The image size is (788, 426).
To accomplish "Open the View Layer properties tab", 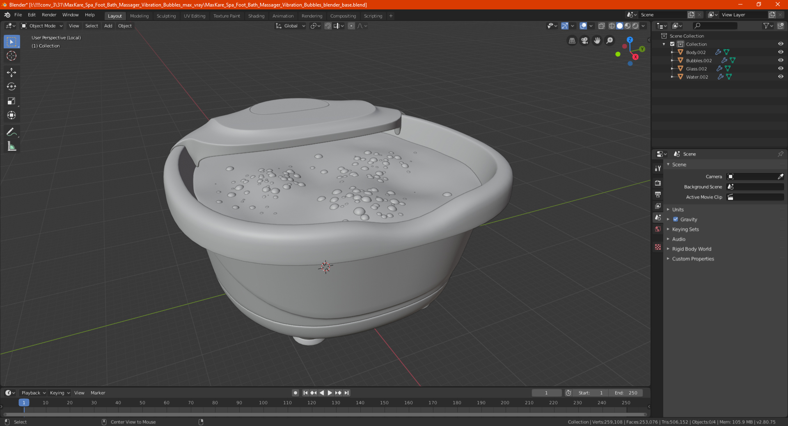I will click(x=658, y=206).
